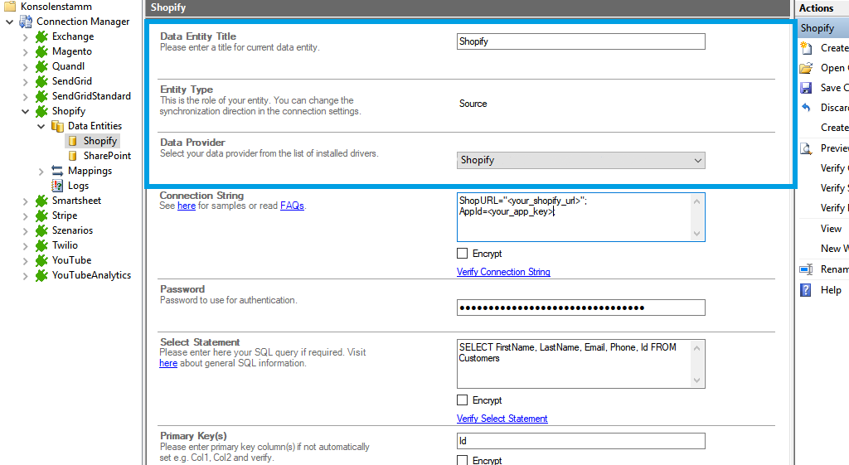Click Verify Select Statement link
The height and width of the screenshot is (465, 849).
coord(502,419)
